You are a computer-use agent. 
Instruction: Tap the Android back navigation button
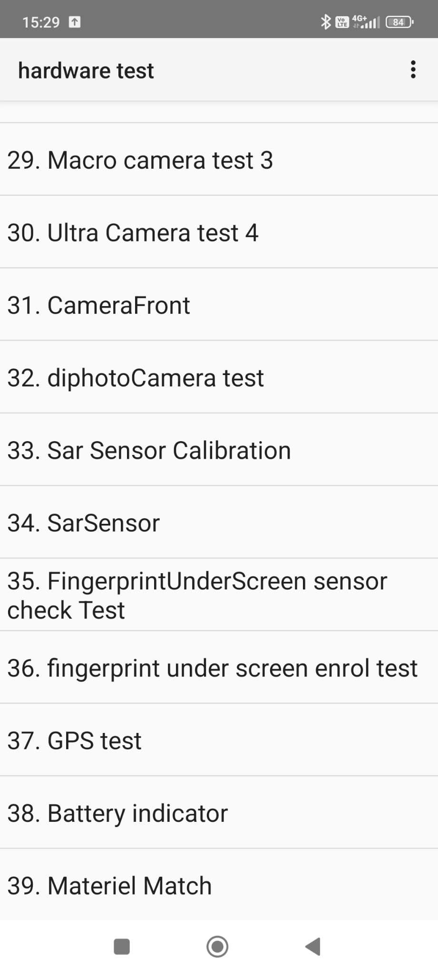coord(313,946)
